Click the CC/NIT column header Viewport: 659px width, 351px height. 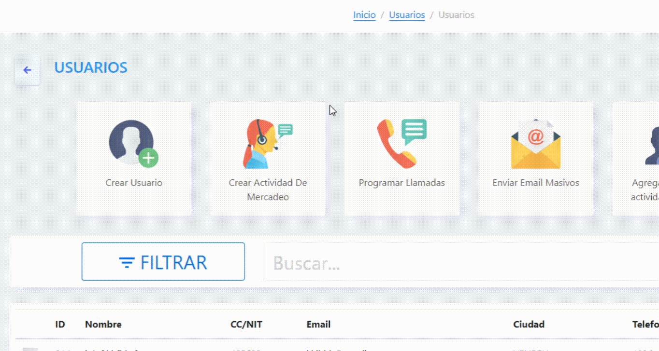tap(246, 324)
